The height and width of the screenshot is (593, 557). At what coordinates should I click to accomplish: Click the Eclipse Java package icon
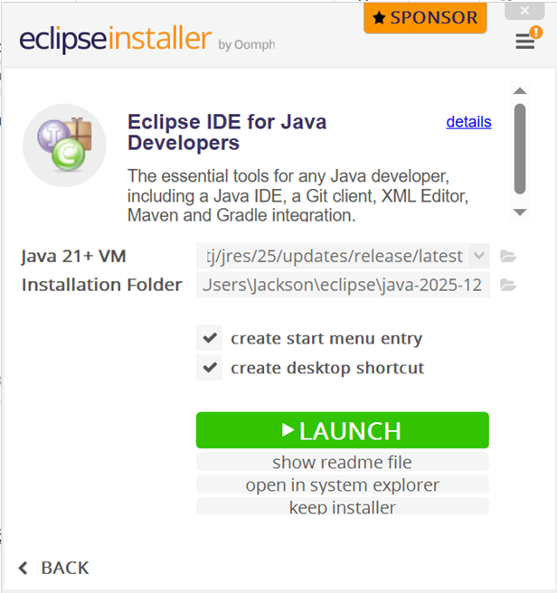point(65,146)
